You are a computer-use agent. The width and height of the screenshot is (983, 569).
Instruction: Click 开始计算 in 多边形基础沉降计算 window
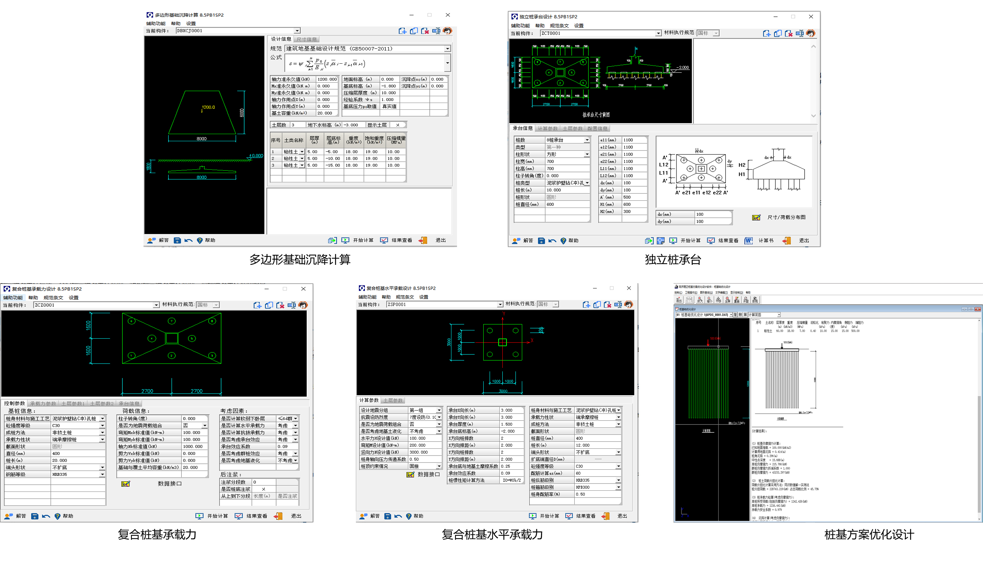coord(363,240)
